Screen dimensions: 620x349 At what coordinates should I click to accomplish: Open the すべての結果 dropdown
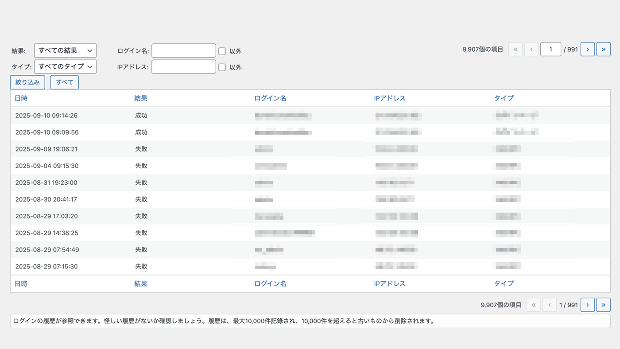click(x=65, y=50)
